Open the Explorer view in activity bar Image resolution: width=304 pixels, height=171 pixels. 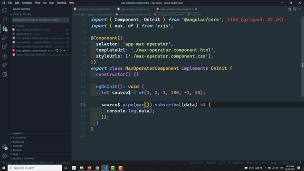point(4,10)
